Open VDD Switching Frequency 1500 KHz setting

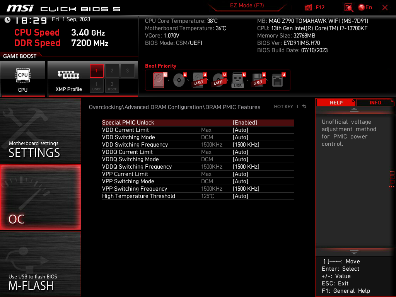246,145
